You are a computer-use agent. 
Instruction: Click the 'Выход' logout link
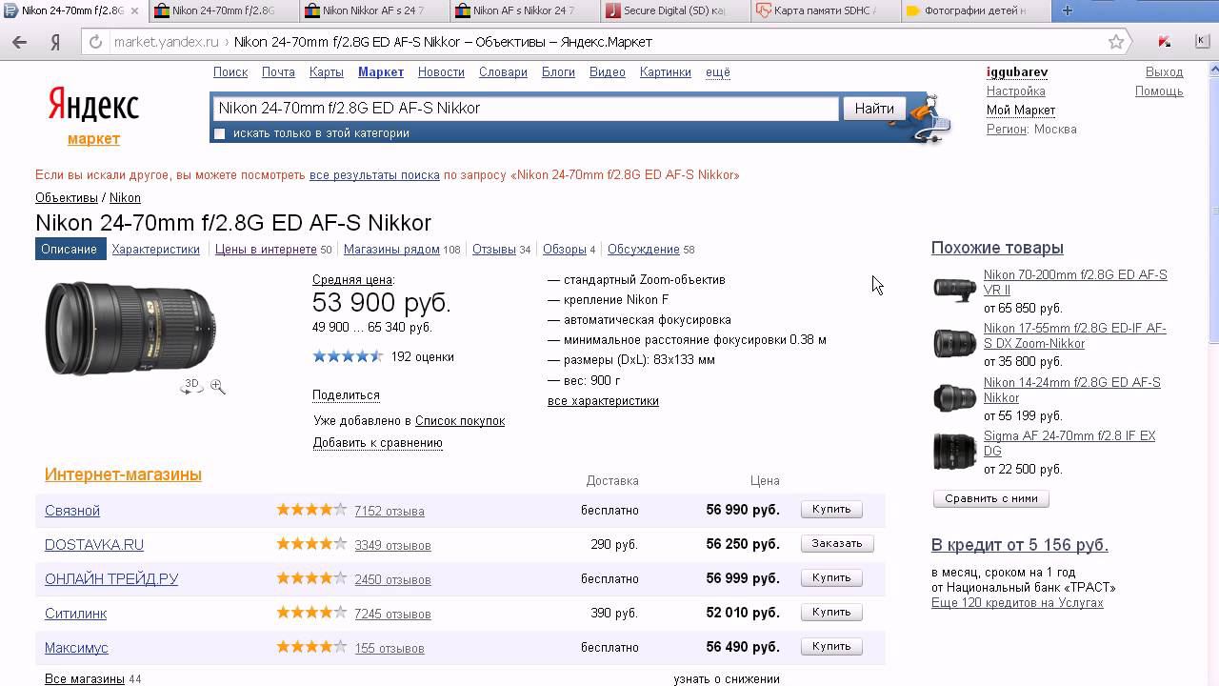click(1165, 72)
